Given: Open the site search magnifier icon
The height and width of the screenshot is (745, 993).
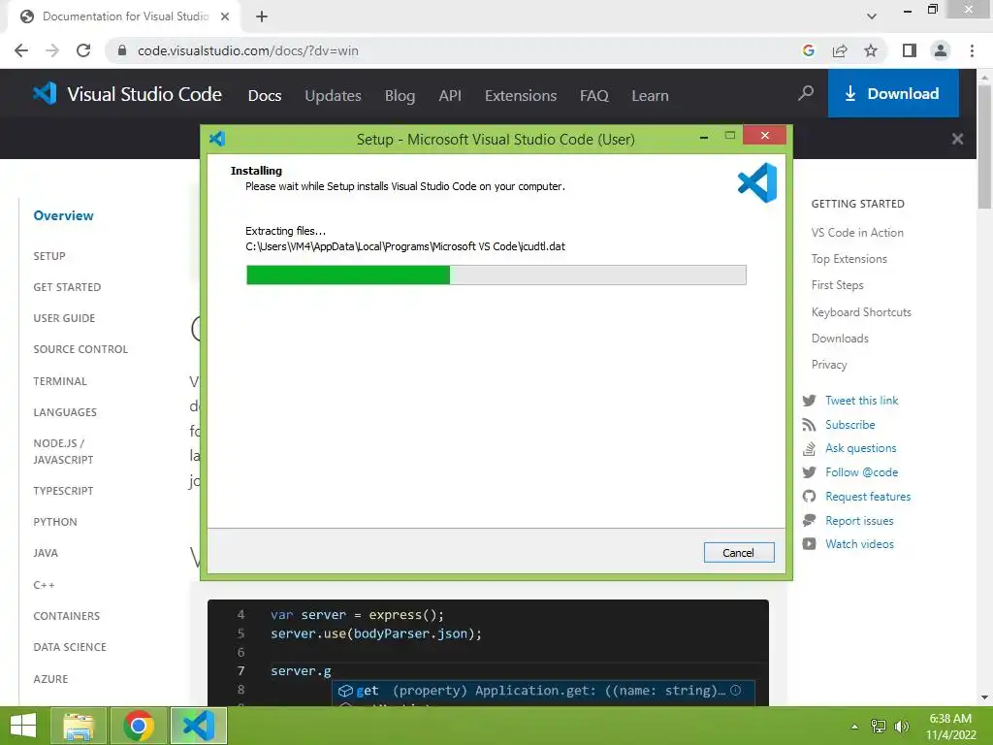Looking at the screenshot, I should (x=806, y=93).
